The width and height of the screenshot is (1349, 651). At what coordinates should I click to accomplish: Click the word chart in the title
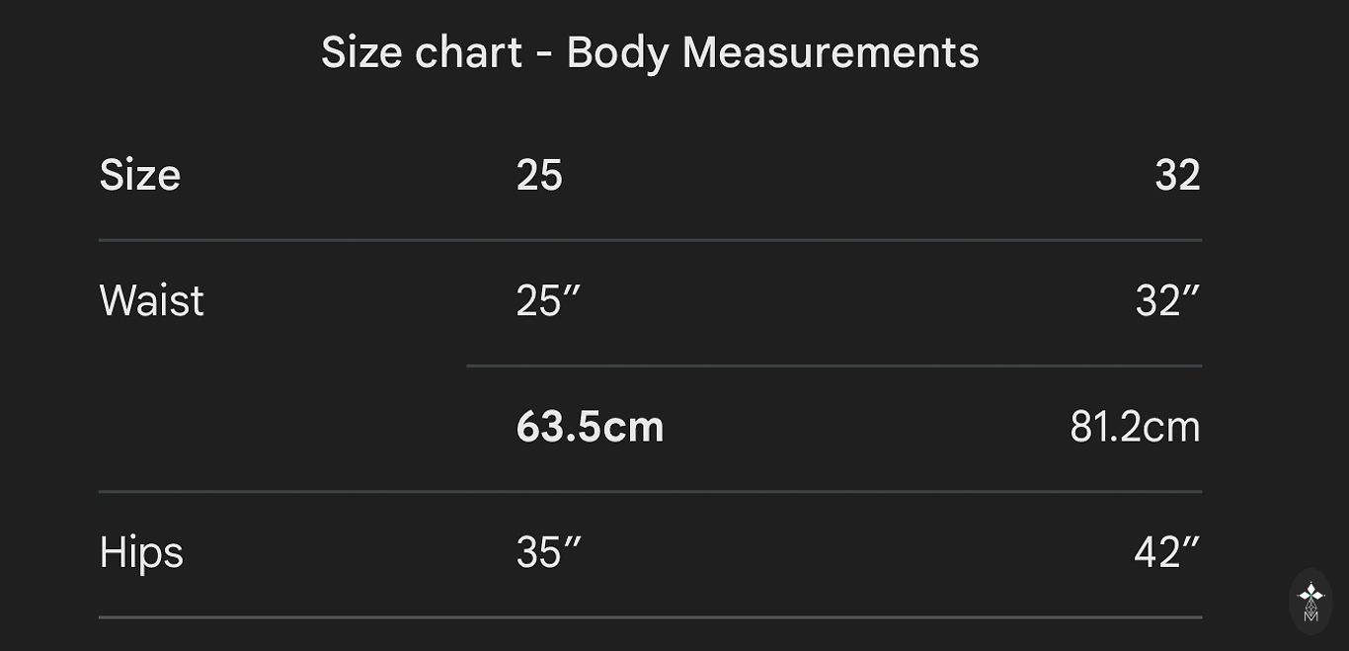468,52
